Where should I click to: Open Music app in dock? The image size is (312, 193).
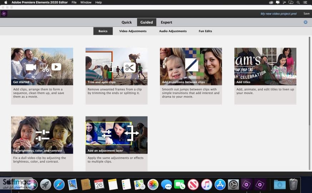(207, 184)
